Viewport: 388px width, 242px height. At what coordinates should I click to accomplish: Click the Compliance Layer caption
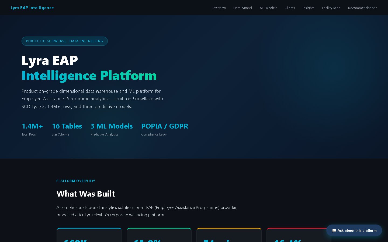tap(154, 134)
